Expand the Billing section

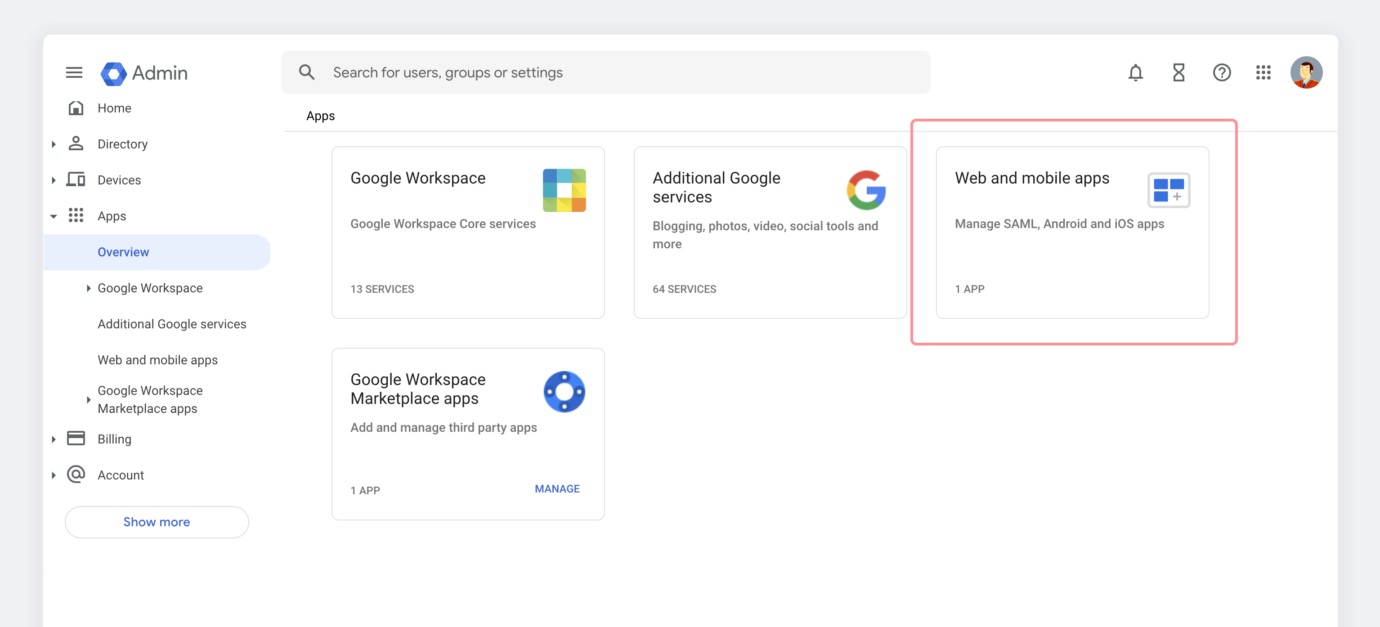54,439
